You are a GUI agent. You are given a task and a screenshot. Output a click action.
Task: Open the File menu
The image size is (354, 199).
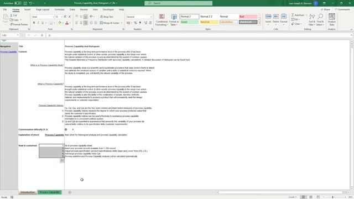tap(5, 9)
